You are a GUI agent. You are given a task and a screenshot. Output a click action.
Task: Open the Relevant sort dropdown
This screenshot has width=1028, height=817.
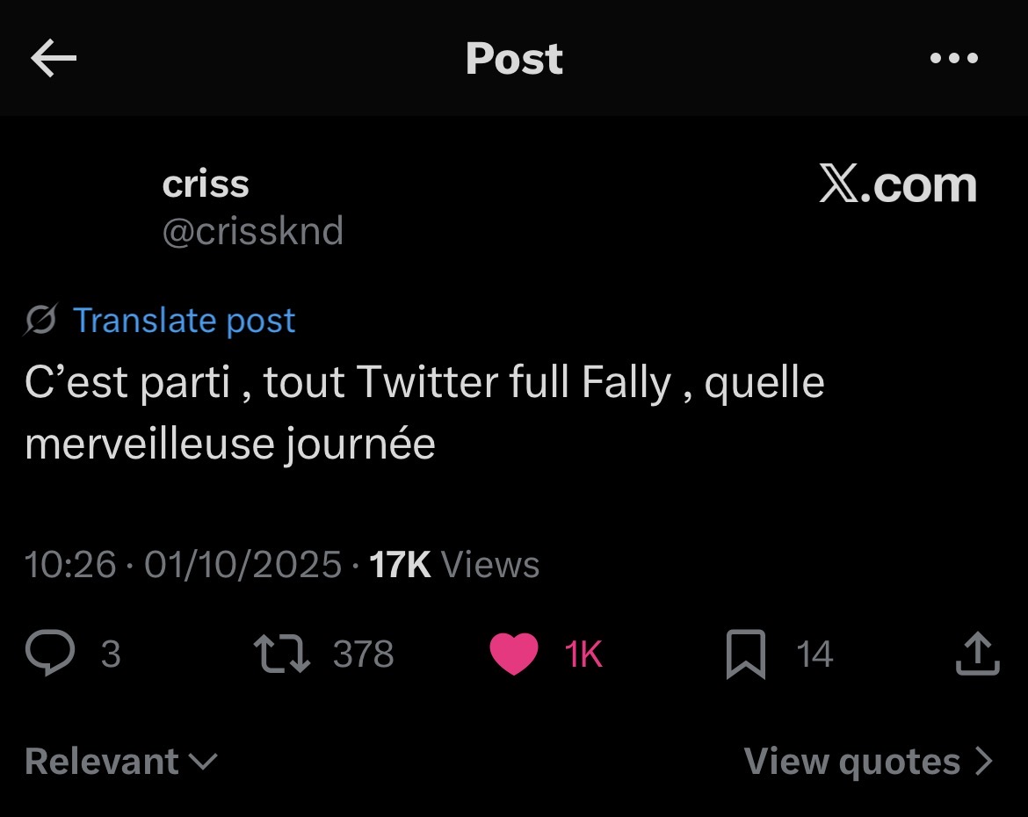[120, 761]
